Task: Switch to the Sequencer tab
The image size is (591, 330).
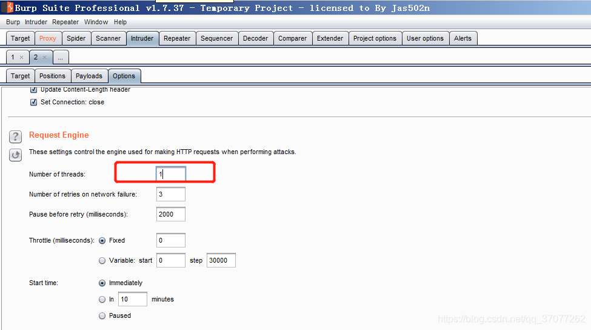Action: 217,38
